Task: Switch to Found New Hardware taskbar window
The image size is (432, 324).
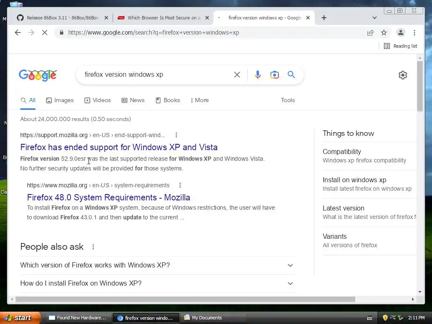Action: (78, 318)
